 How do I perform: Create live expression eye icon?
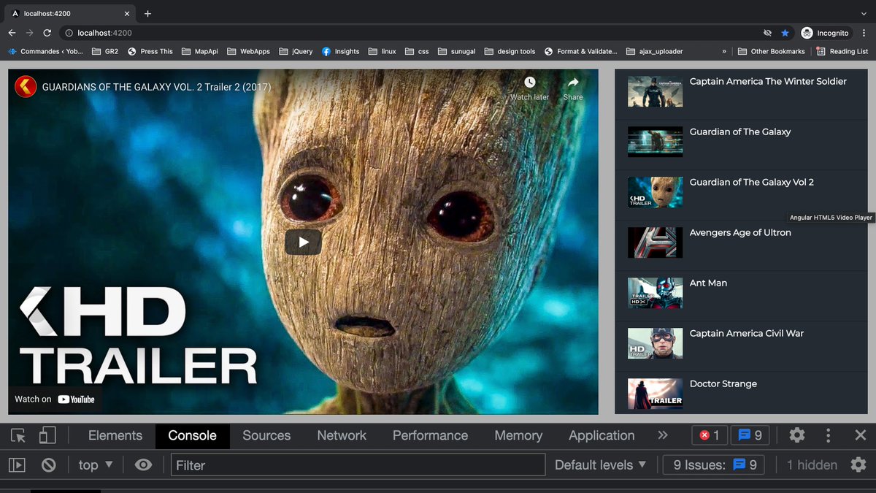click(144, 465)
